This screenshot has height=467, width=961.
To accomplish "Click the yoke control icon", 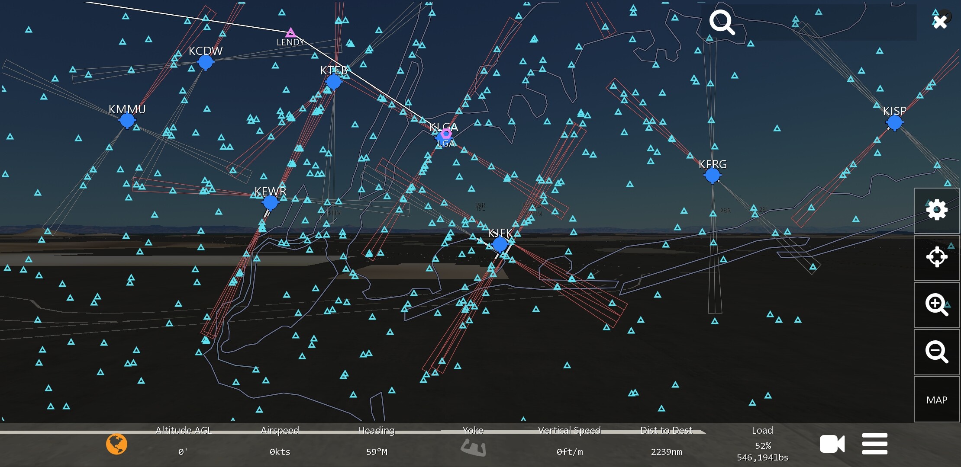I will (x=473, y=447).
